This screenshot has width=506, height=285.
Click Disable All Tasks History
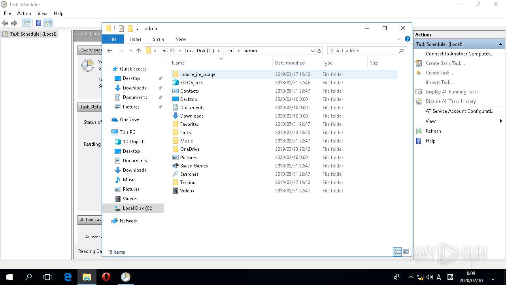click(x=451, y=101)
